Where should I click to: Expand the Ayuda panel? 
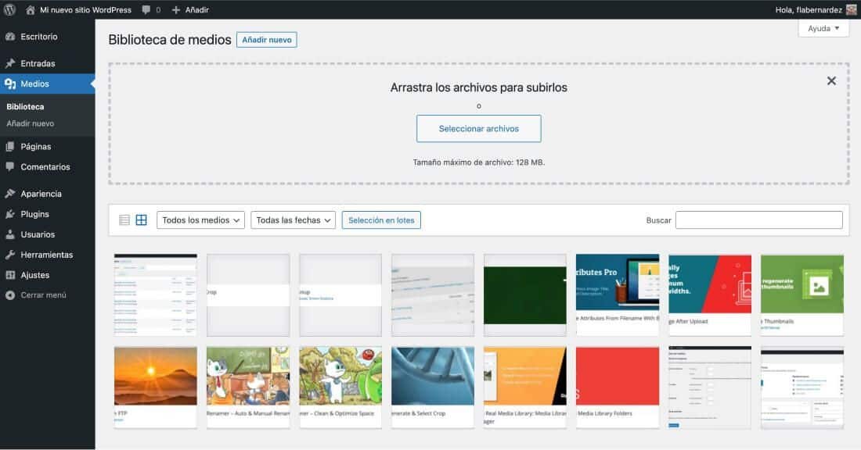point(823,27)
